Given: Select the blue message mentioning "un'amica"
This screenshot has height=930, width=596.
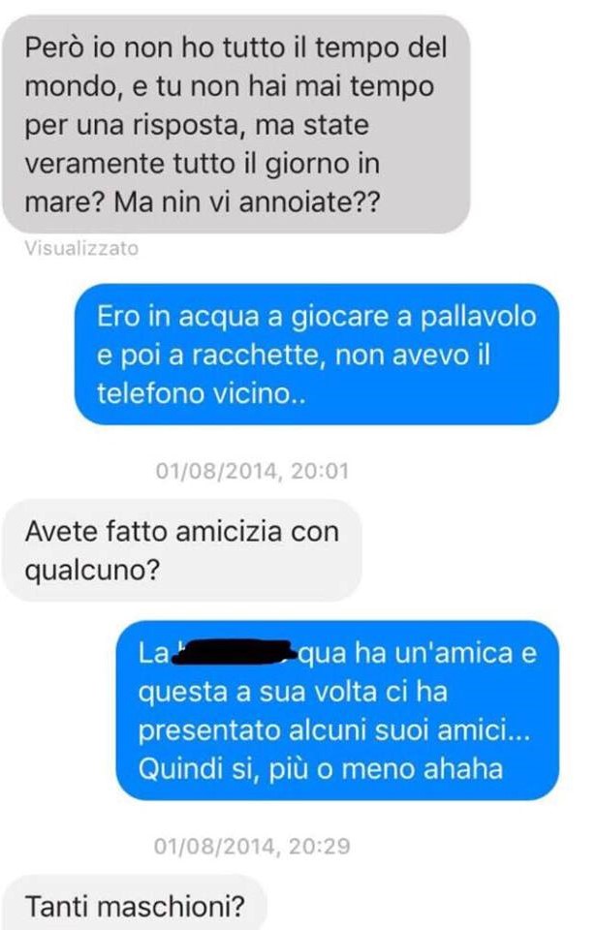Looking at the screenshot, I should (x=337, y=710).
